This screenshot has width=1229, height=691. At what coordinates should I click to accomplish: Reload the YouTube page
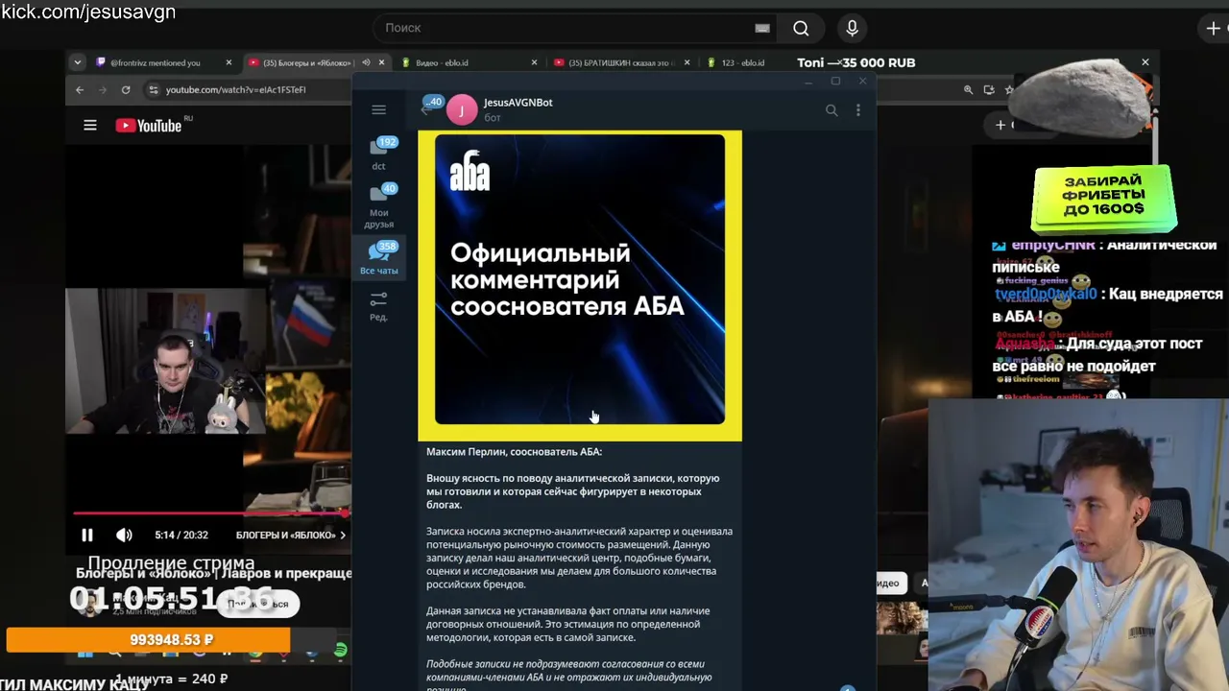[x=126, y=90]
